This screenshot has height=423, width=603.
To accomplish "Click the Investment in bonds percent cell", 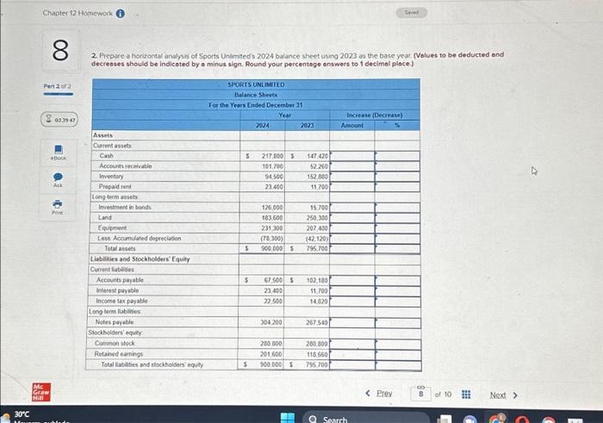I will (x=397, y=208).
